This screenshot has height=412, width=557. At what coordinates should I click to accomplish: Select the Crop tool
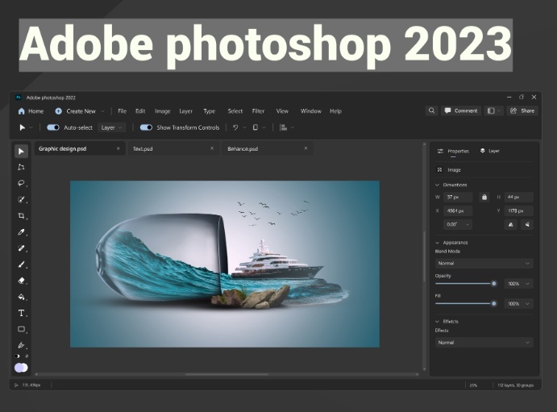pos(21,216)
